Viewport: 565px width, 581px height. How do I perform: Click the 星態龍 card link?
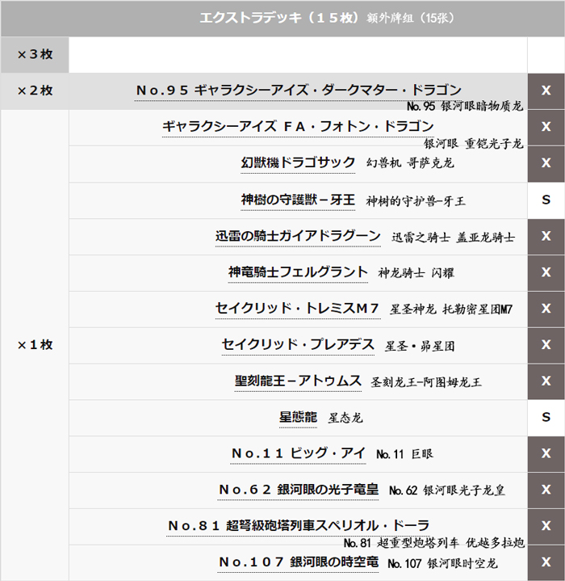coord(298,417)
